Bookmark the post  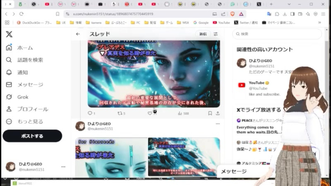(x=210, y=113)
